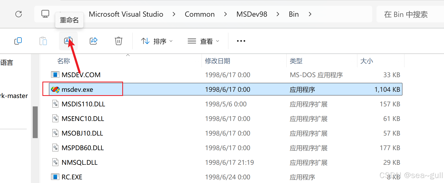Click the MSENC10.DLL file icon
The height and width of the screenshot is (183, 444).
(55, 119)
